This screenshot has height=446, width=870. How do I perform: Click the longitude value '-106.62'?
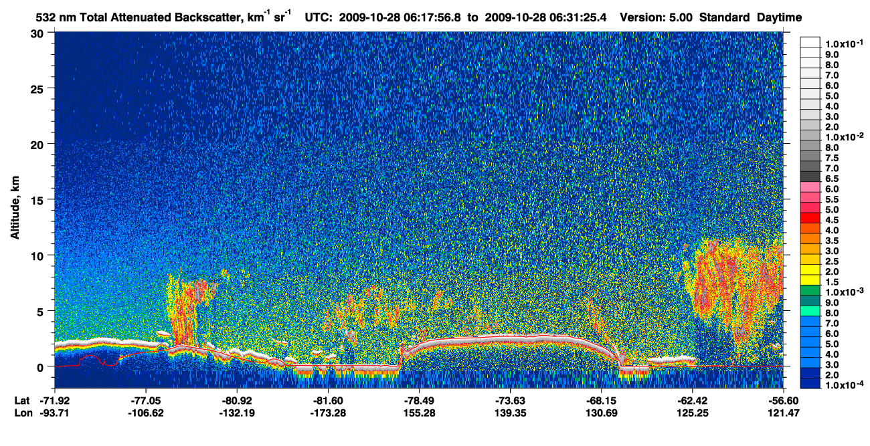point(146,413)
